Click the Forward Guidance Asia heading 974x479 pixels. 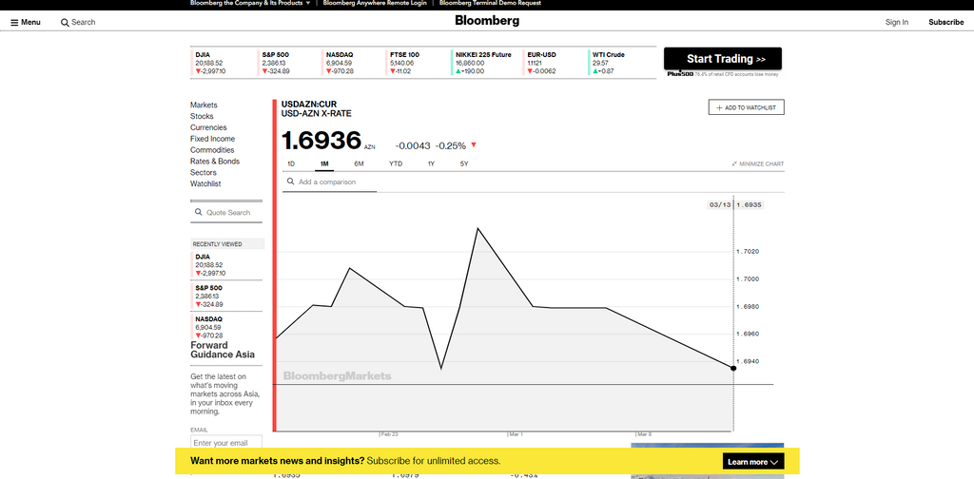[x=223, y=350]
